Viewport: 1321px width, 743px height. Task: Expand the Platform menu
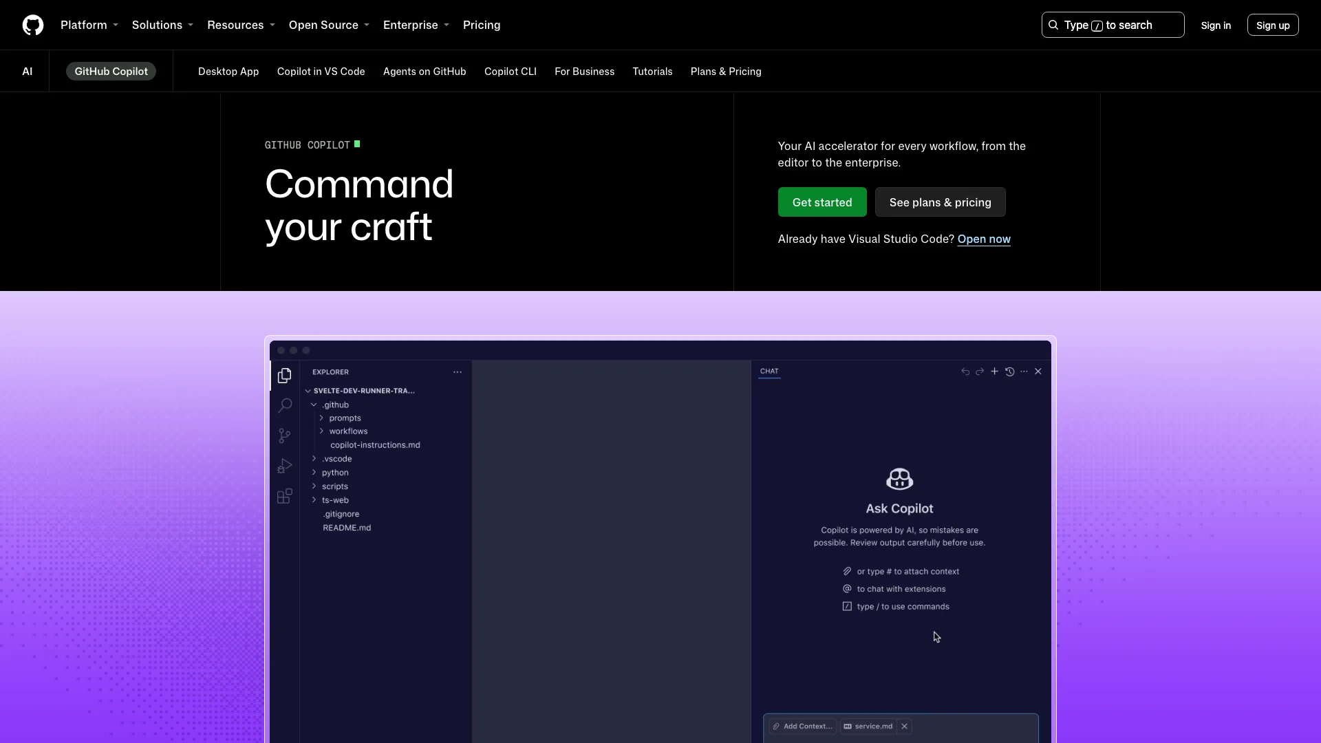click(89, 25)
